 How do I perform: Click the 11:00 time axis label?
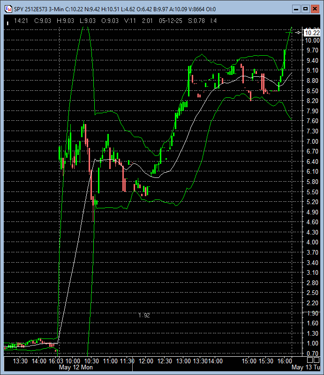pos(110,361)
